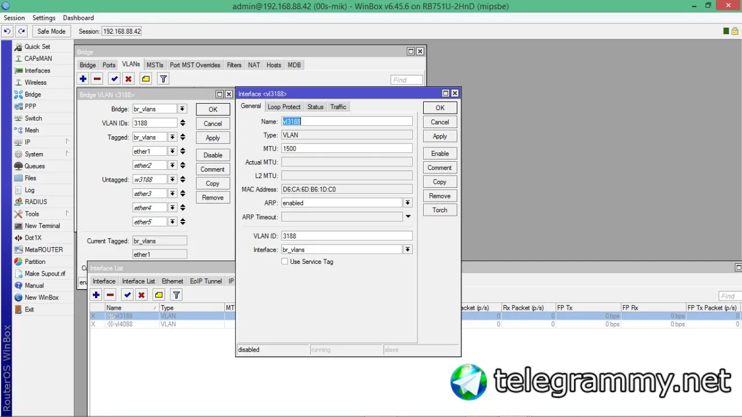Click Disable in Bridge VLAN dialog
This screenshot has width=742, height=417.
[x=213, y=155]
